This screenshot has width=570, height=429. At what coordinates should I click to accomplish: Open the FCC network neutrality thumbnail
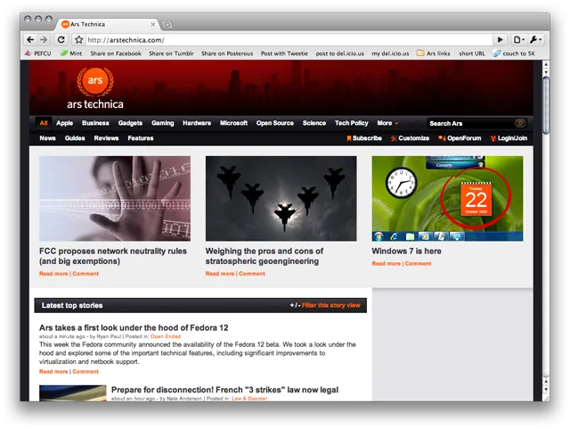pos(115,199)
